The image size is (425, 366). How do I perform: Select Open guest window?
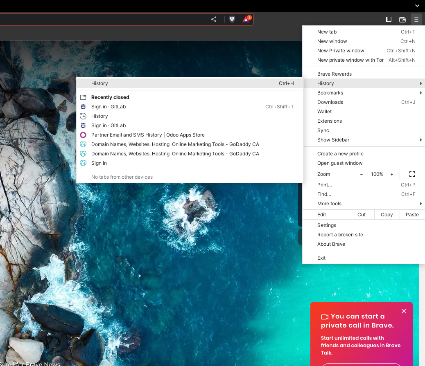point(364,163)
